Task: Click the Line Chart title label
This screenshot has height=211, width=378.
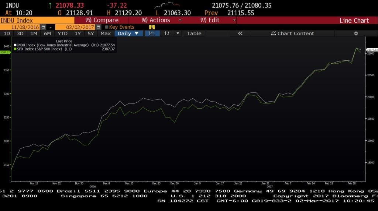Action: pyautogui.click(x=354, y=21)
